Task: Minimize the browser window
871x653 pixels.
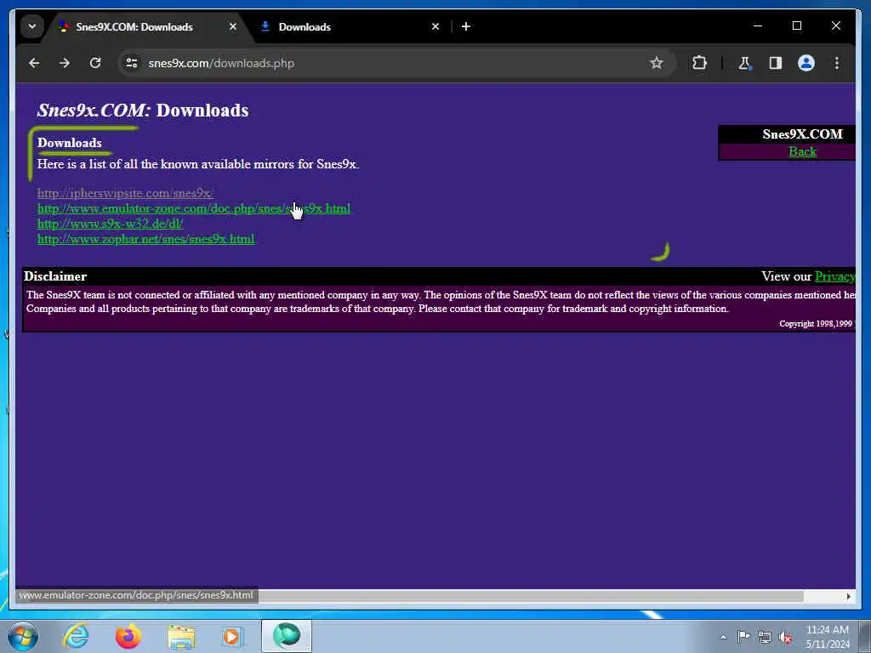Action: click(758, 26)
